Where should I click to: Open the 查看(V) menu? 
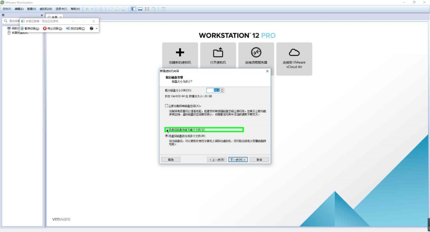(32, 9)
